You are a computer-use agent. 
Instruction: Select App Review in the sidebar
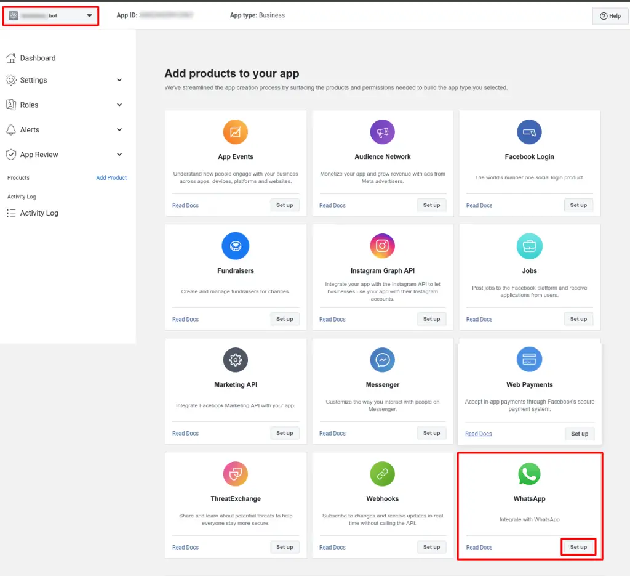39,155
